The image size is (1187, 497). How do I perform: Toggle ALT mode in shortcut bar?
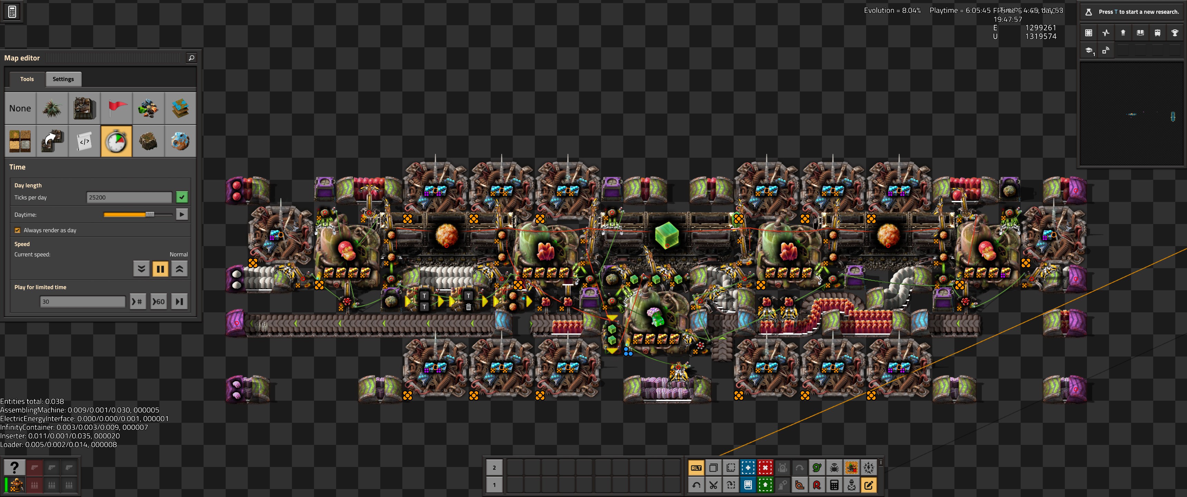[x=696, y=468]
